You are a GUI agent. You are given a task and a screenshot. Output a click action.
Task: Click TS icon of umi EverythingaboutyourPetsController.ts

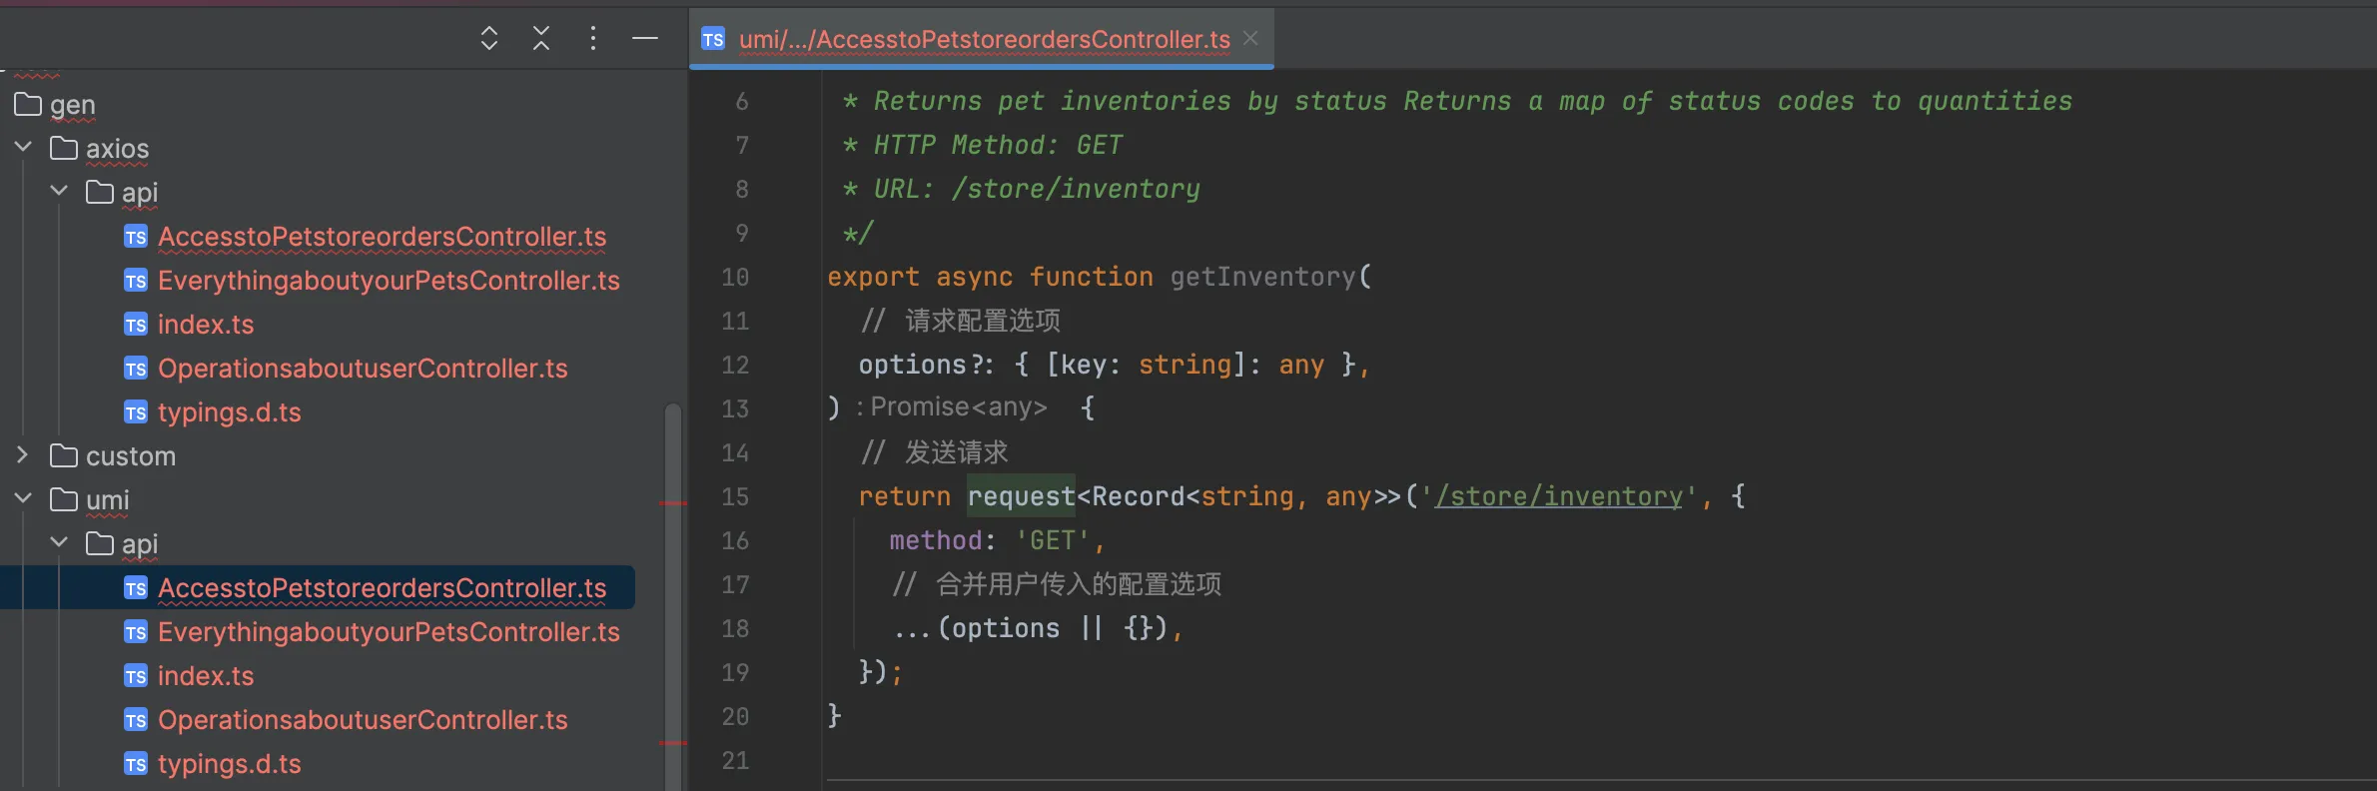136,632
